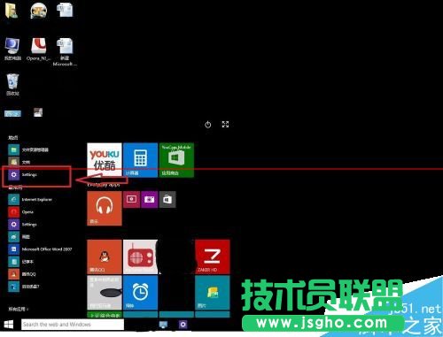Open the small purple Camera tile
This screenshot has height=337, width=443.
tap(150, 200)
